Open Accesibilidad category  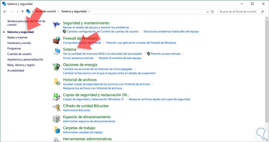(x=16, y=70)
